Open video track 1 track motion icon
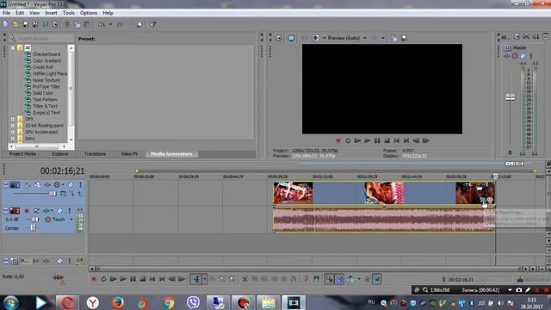Viewport: 551px width, 310px height. [37, 184]
